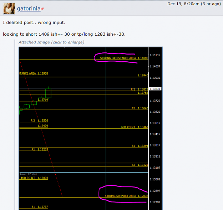Screen dimensions: 223x210
Task: Select the text 'I deleted post.. wrong input.'
Action: pyautogui.click(x=34, y=22)
